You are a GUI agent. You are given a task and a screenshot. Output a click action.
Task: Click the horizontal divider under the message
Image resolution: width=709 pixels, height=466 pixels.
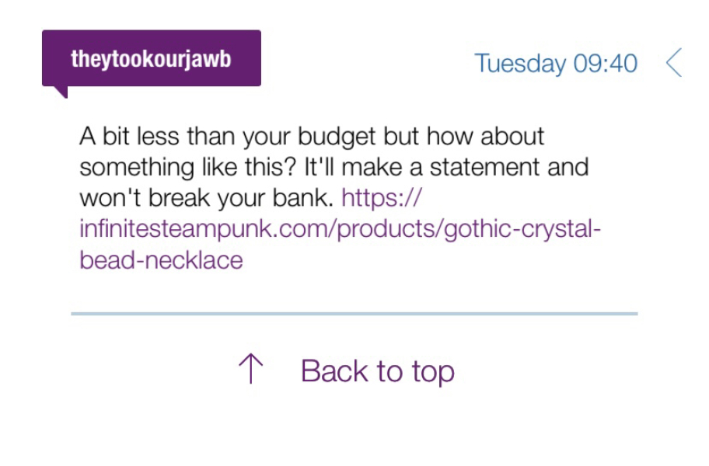click(x=354, y=314)
